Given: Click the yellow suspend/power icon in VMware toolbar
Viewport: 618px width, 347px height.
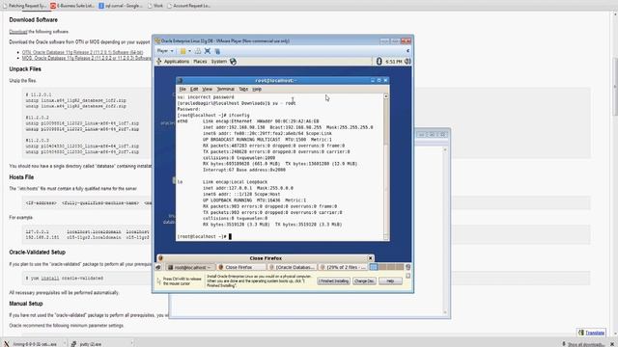Looking at the screenshot, I should [183, 51].
